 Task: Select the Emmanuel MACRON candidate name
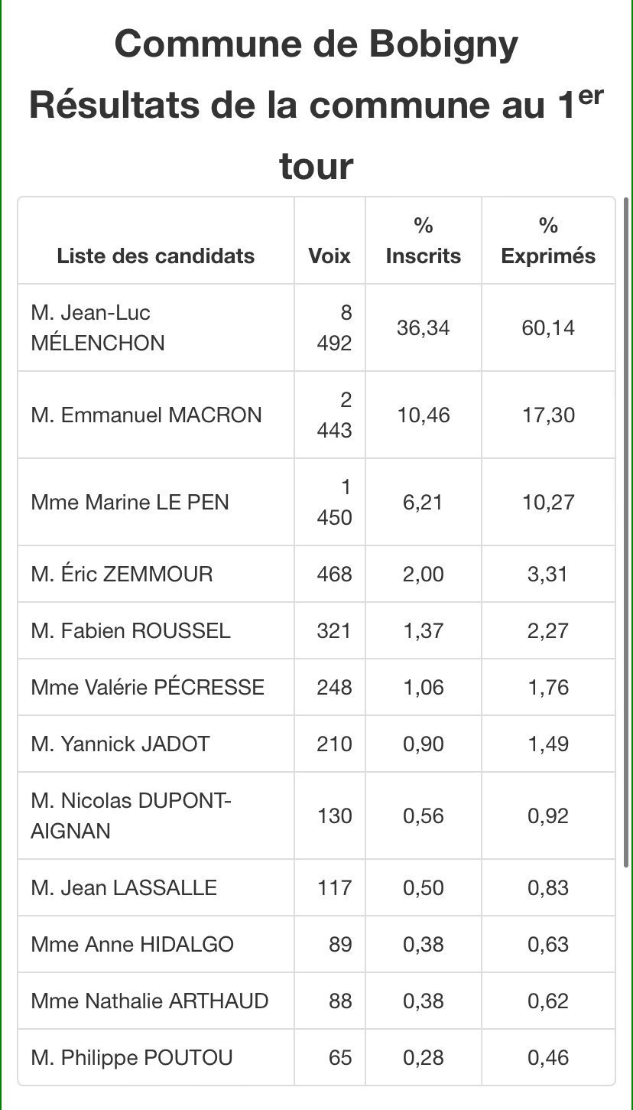(147, 415)
